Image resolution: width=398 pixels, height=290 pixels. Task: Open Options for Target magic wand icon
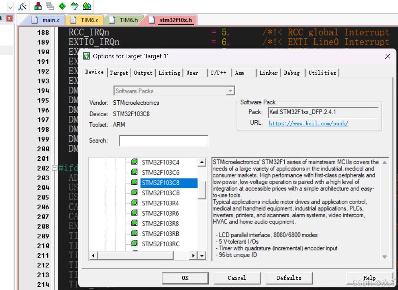22,7
